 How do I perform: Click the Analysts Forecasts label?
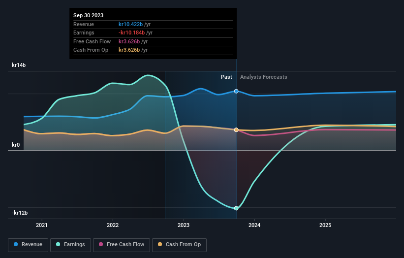[x=264, y=77]
